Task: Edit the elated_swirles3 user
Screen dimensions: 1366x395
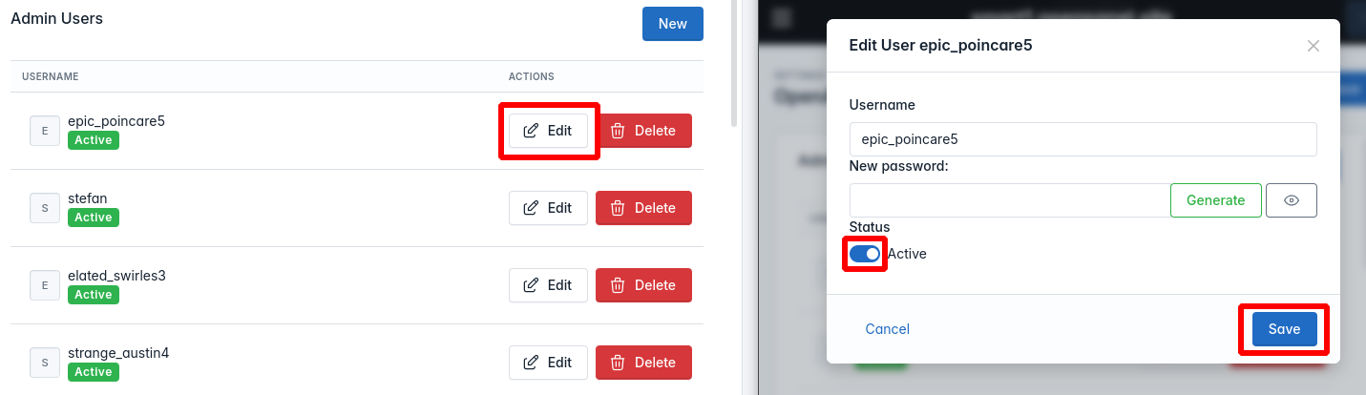Action: pos(548,285)
